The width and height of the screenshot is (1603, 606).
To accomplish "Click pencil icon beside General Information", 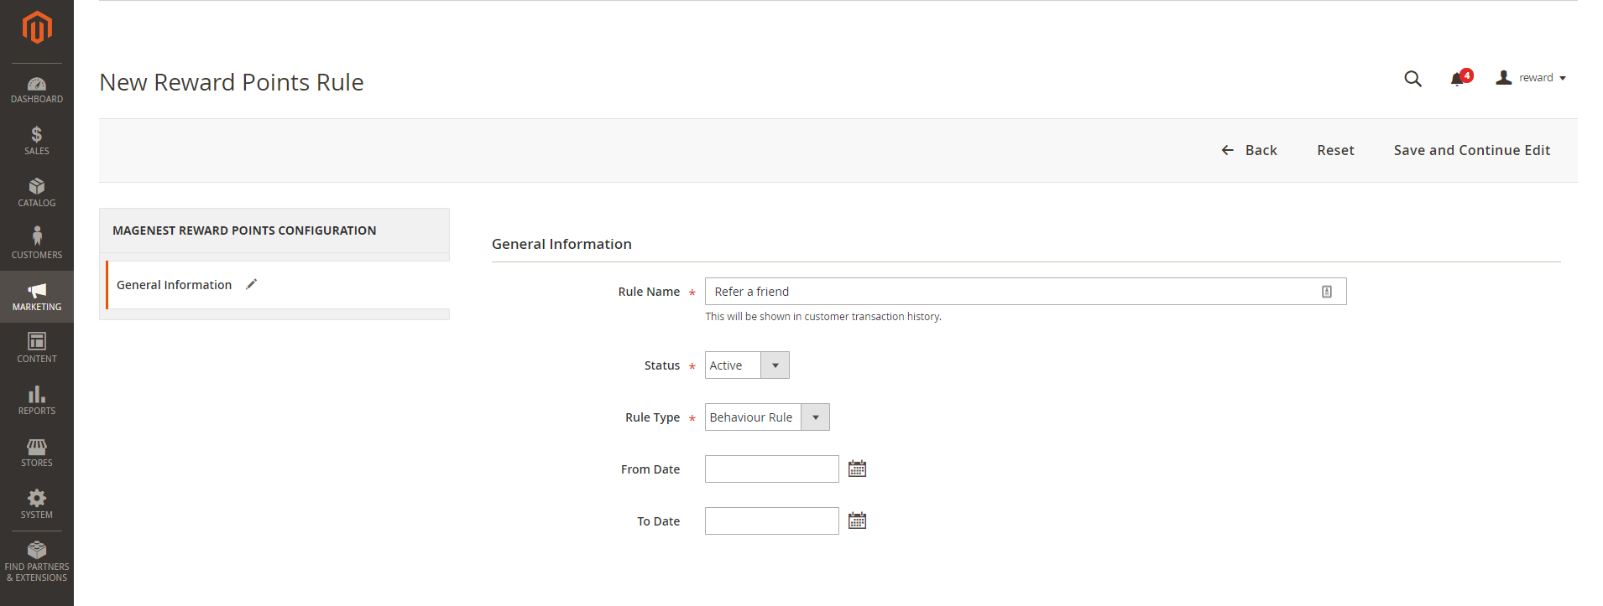I will 251,285.
